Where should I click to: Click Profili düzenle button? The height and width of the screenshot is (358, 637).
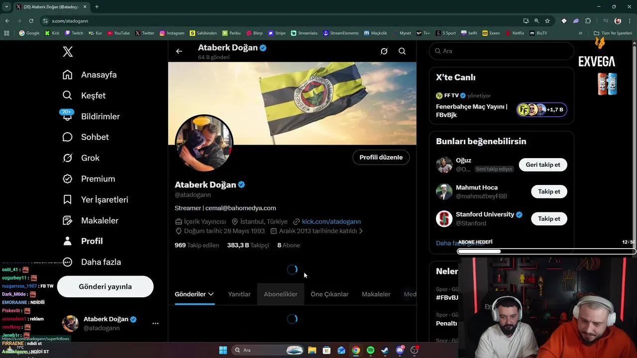pyautogui.click(x=381, y=157)
